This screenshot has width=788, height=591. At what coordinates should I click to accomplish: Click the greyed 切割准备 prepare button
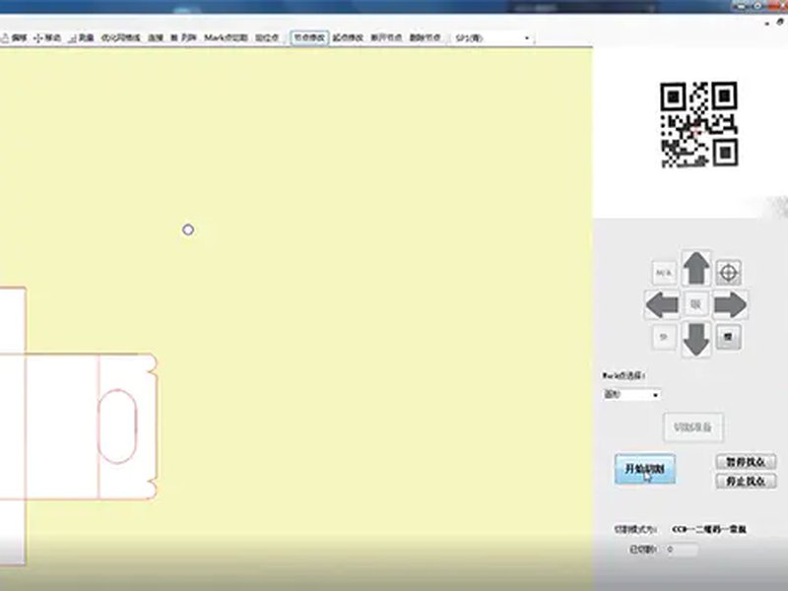click(x=693, y=427)
